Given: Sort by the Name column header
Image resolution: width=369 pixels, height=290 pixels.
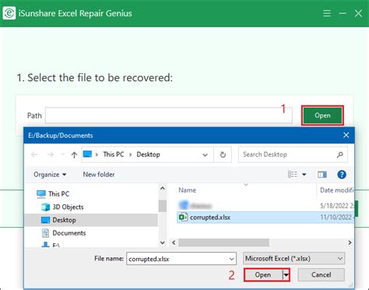Looking at the screenshot, I should pyautogui.click(x=187, y=190).
